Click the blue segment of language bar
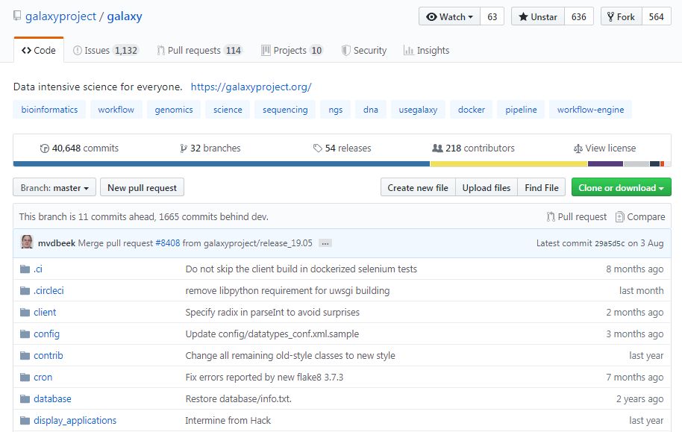 pos(222,164)
